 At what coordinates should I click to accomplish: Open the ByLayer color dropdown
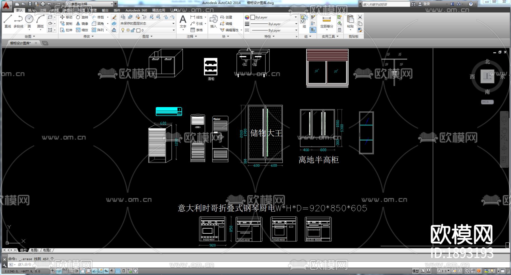pyautogui.click(x=274, y=17)
